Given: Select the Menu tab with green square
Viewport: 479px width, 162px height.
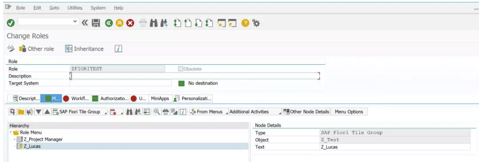Looking at the screenshot, I should pos(52,99).
